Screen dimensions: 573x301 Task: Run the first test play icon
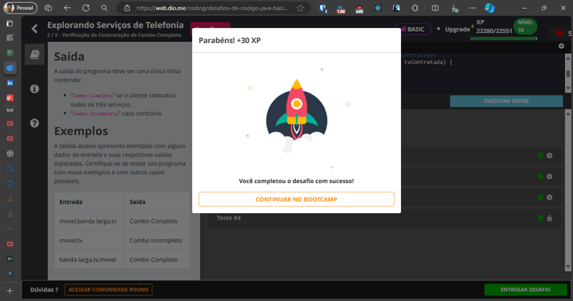pyautogui.click(x=549, y=155)
